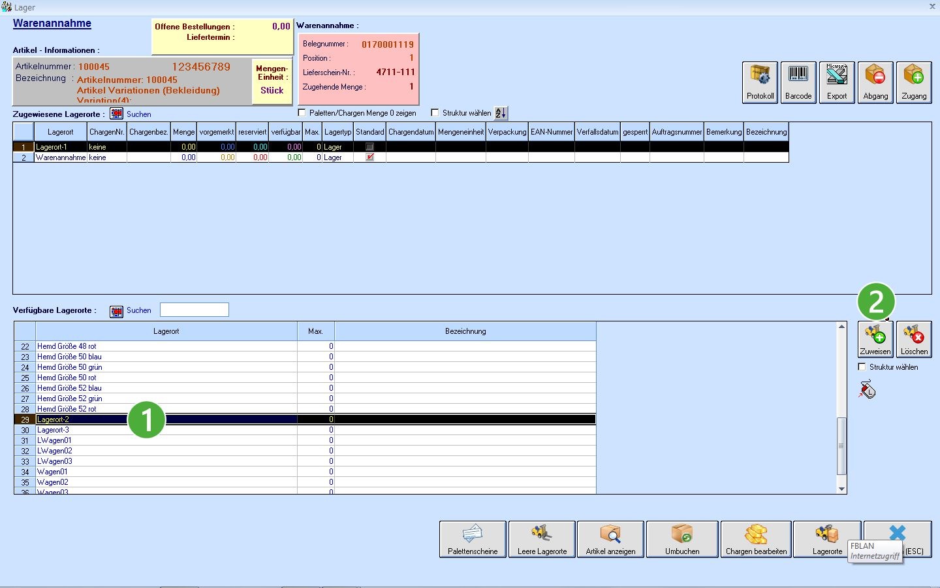Screen dimensions: 940x588
Task: Select the LWagen02 row
Action: coord(305,451)
